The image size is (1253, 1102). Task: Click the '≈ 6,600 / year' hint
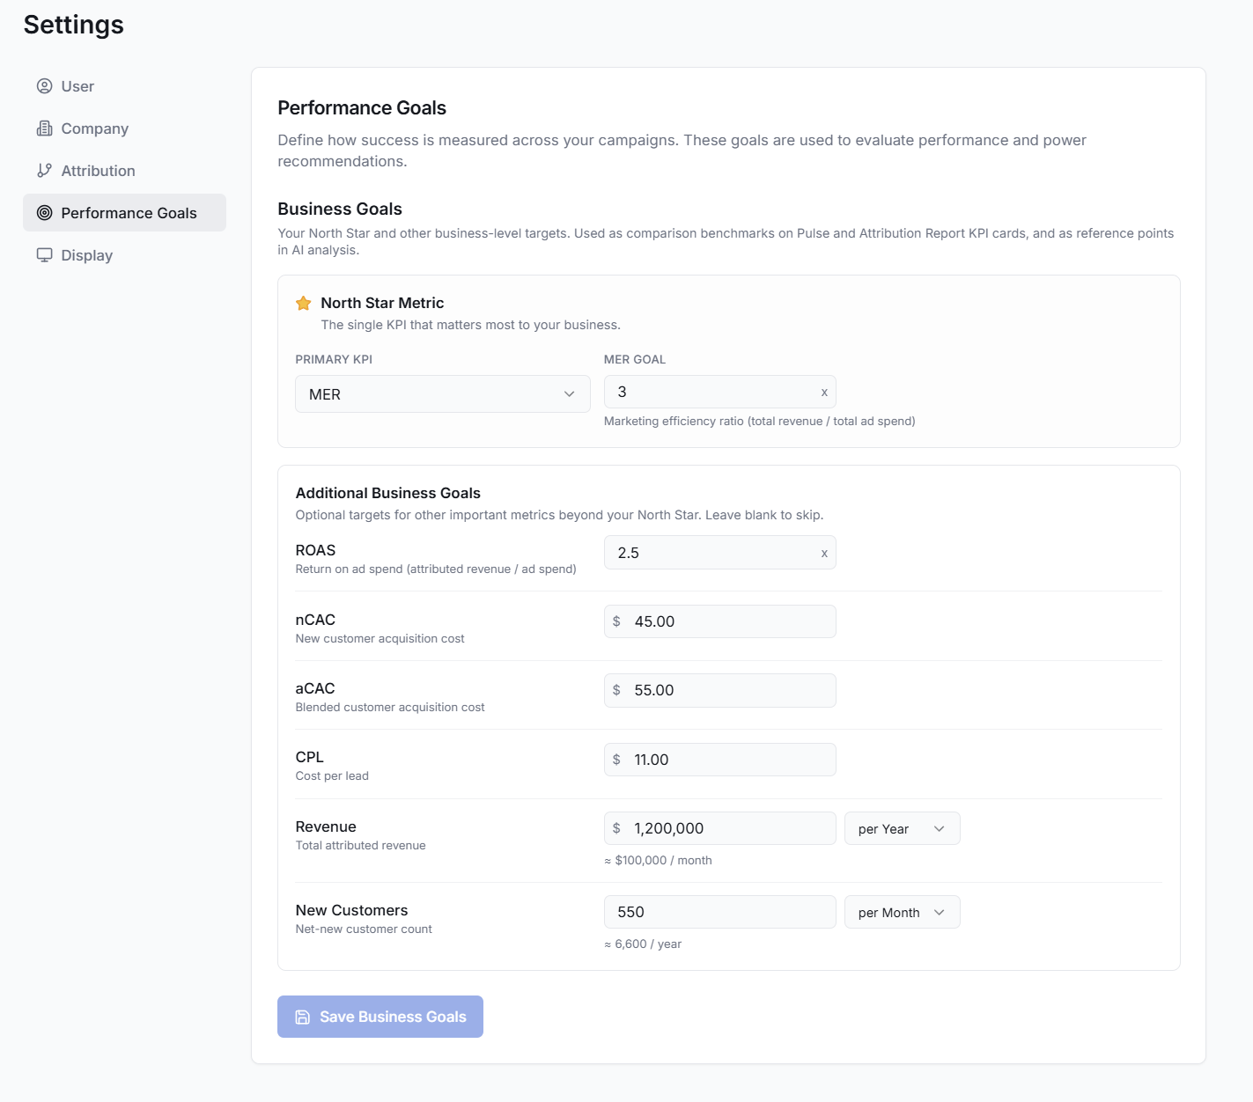click(643, 944)
